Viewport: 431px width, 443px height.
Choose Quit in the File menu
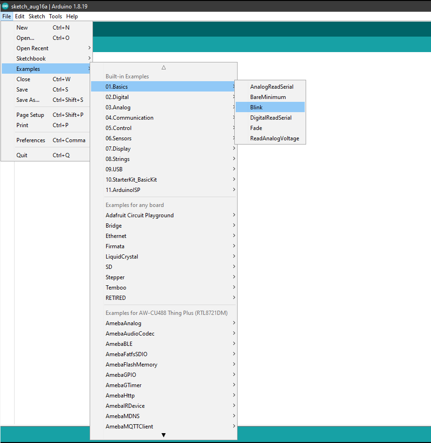click(46, 155)
